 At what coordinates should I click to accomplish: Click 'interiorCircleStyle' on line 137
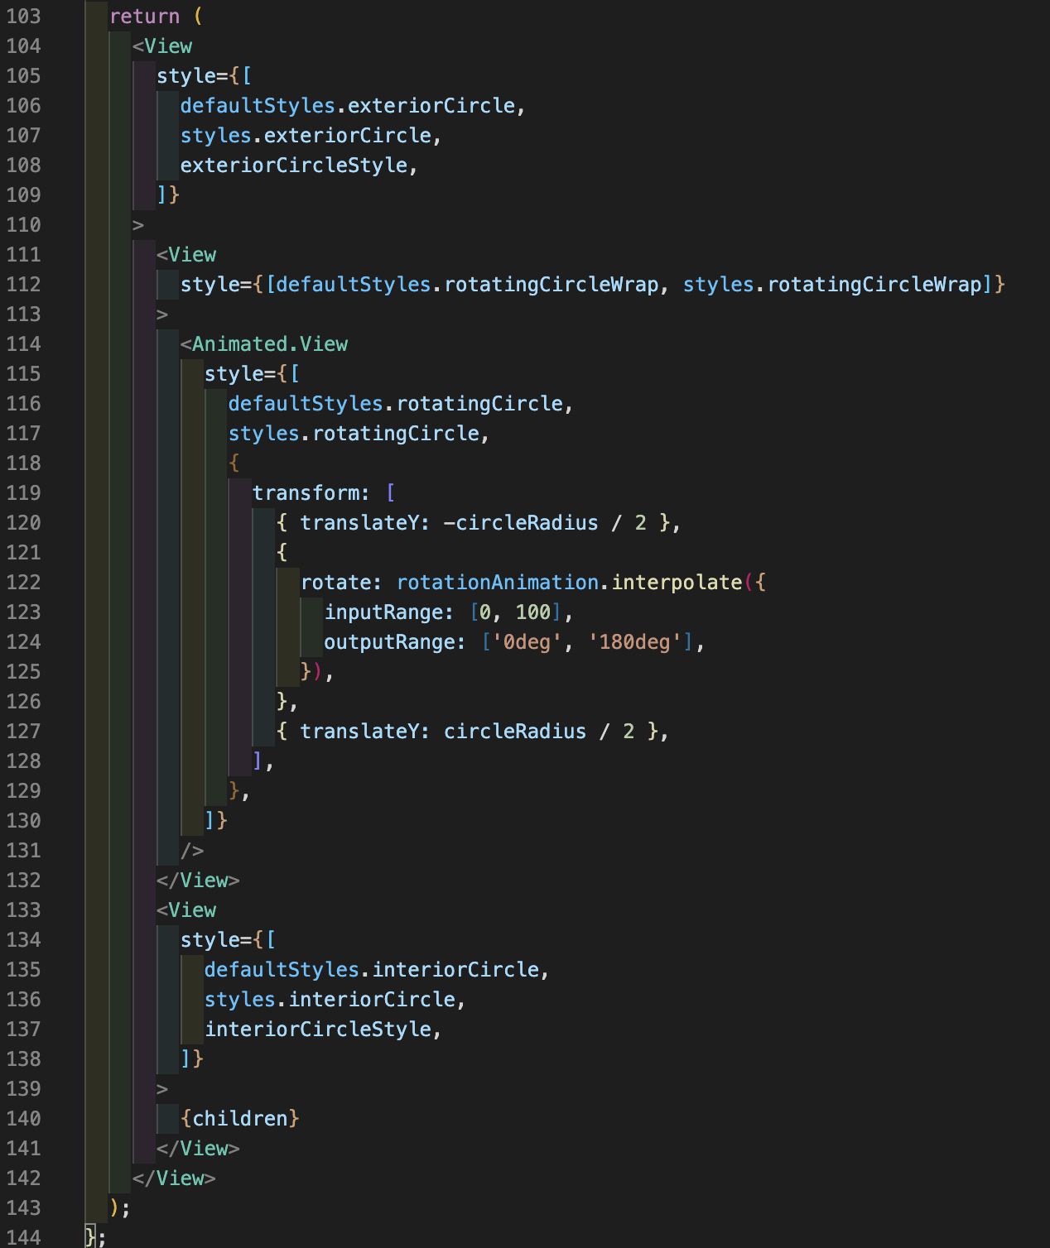pyautogui.click(x=318, y=1029)
